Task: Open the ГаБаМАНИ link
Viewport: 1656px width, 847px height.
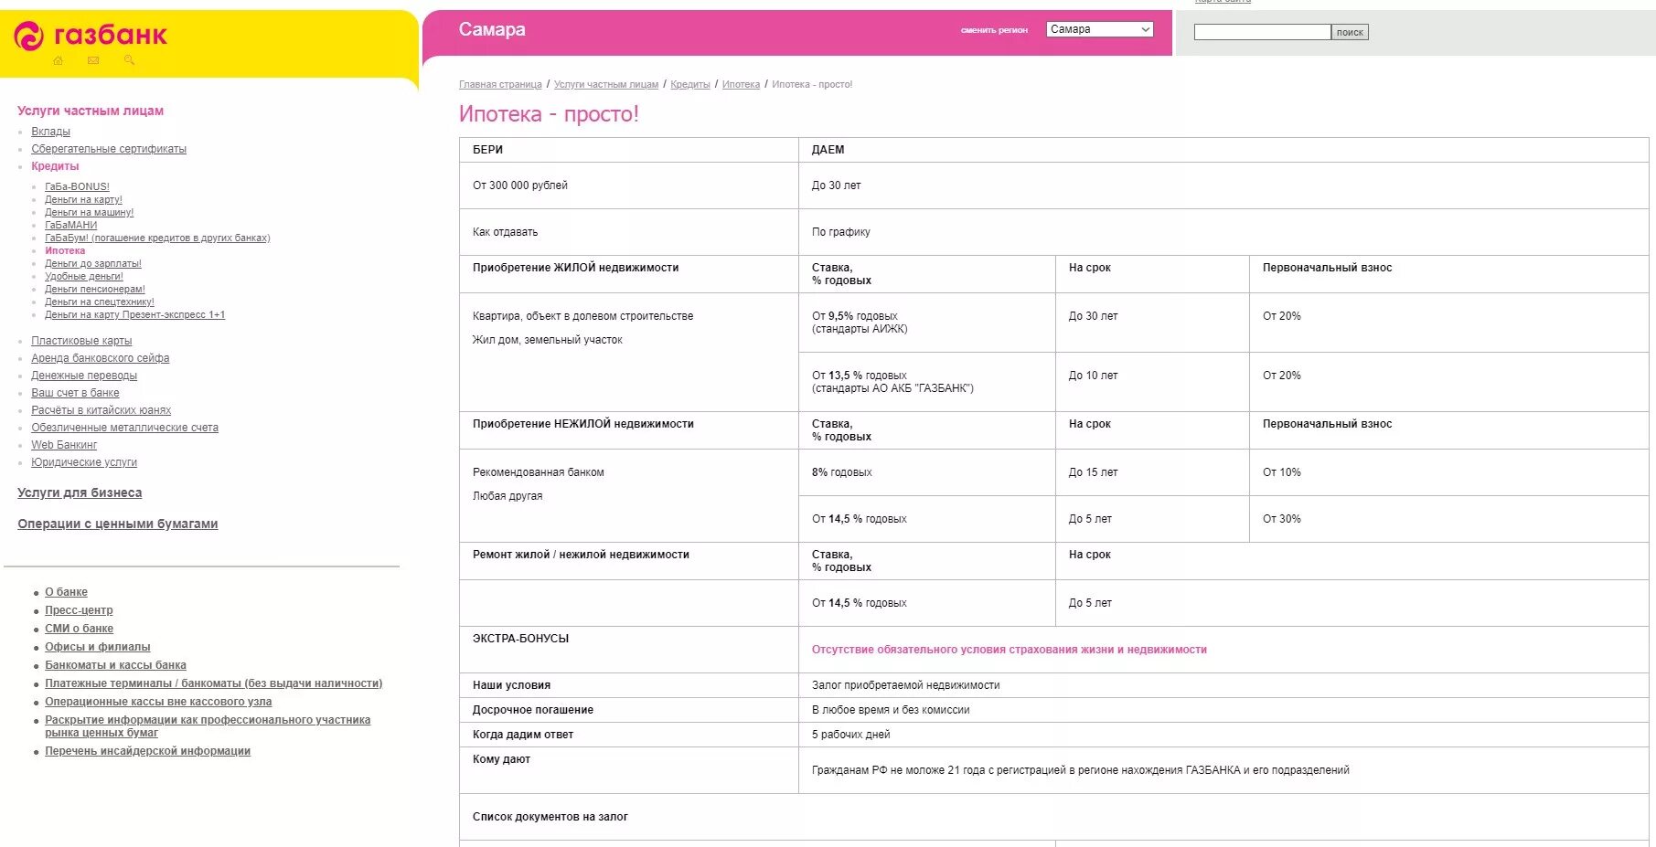Action: pyautogui.click(x=70, y=225)
